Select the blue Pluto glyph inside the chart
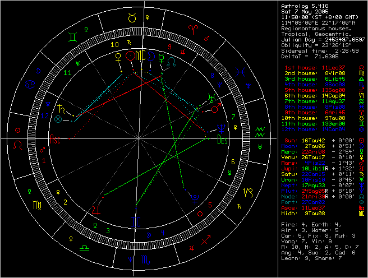 194,197
